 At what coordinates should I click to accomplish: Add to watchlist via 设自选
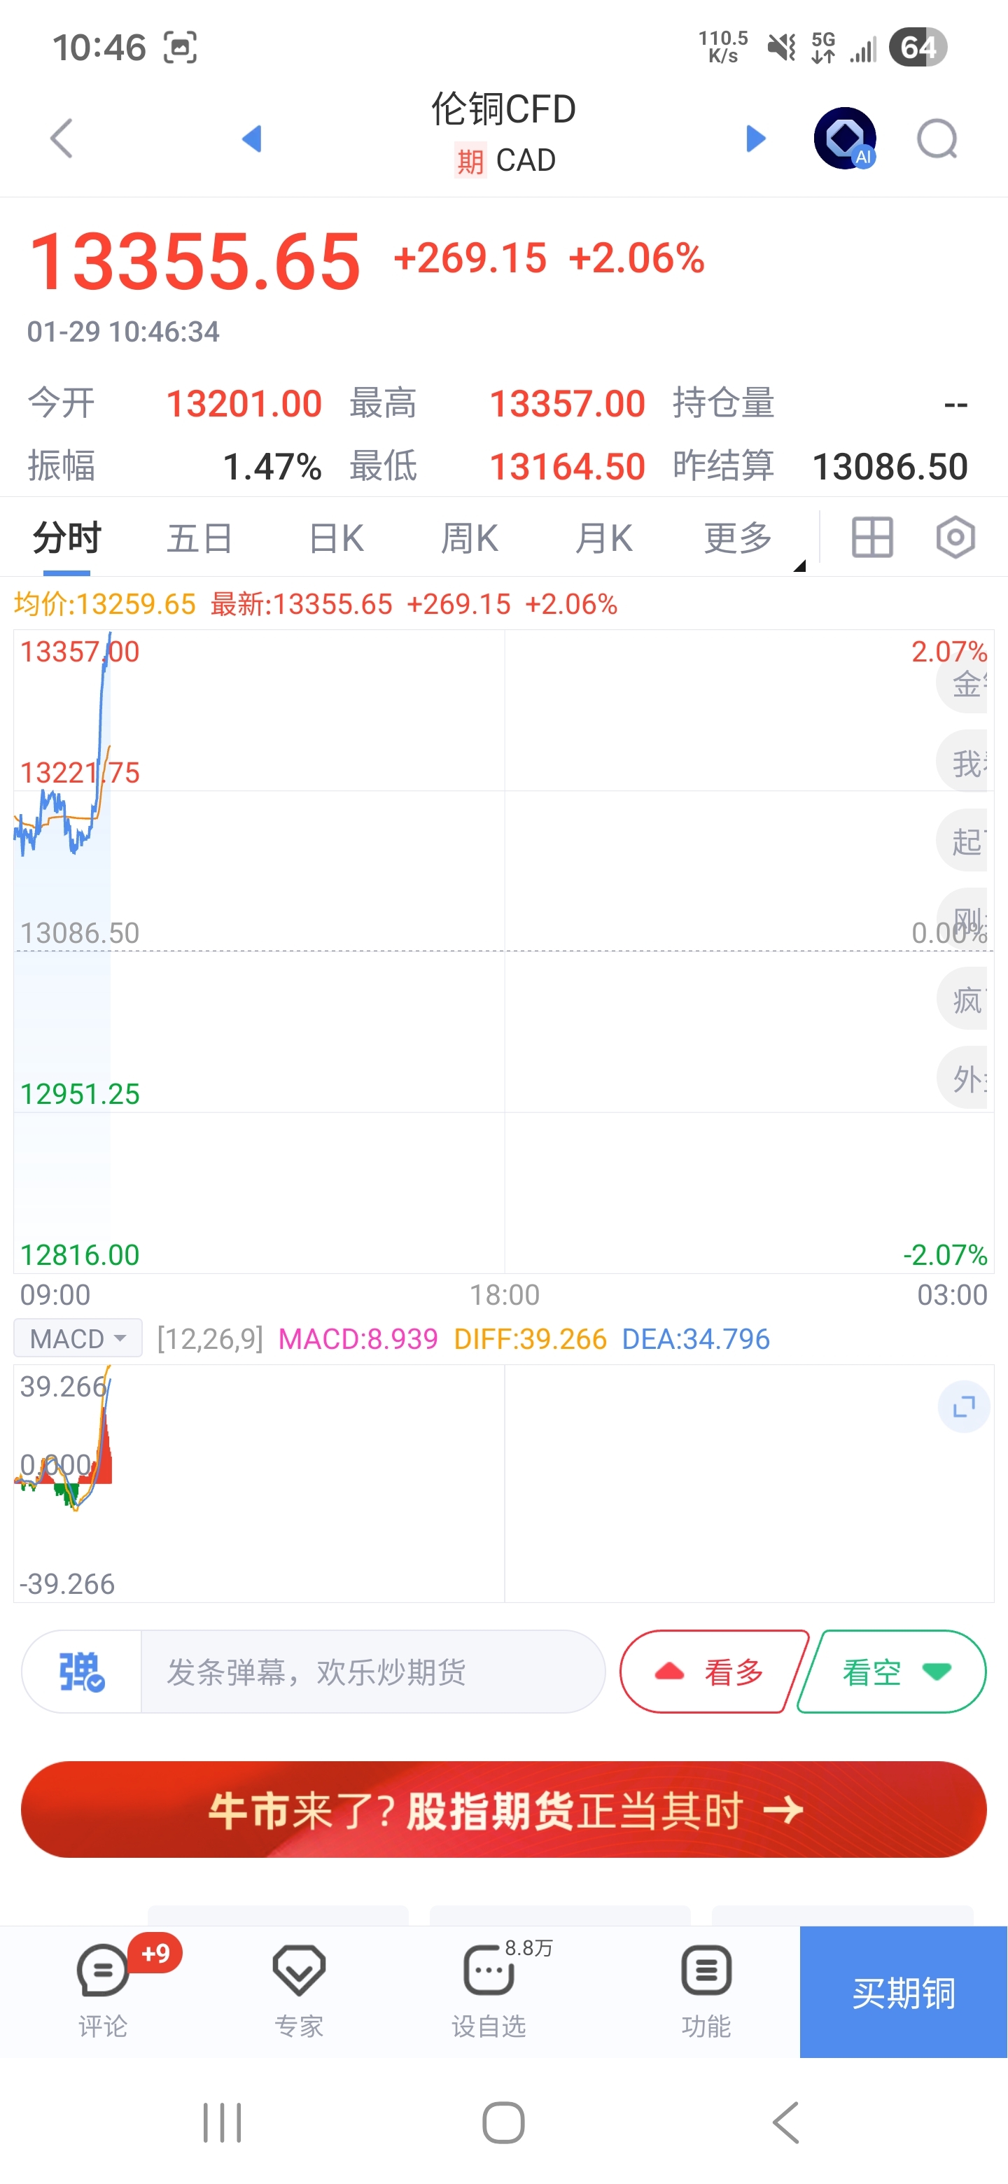click(x=489, y=1988)
